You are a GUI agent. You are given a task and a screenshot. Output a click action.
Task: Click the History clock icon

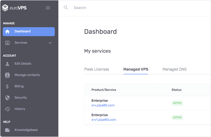pyautogui.click(x=7, y=109)
